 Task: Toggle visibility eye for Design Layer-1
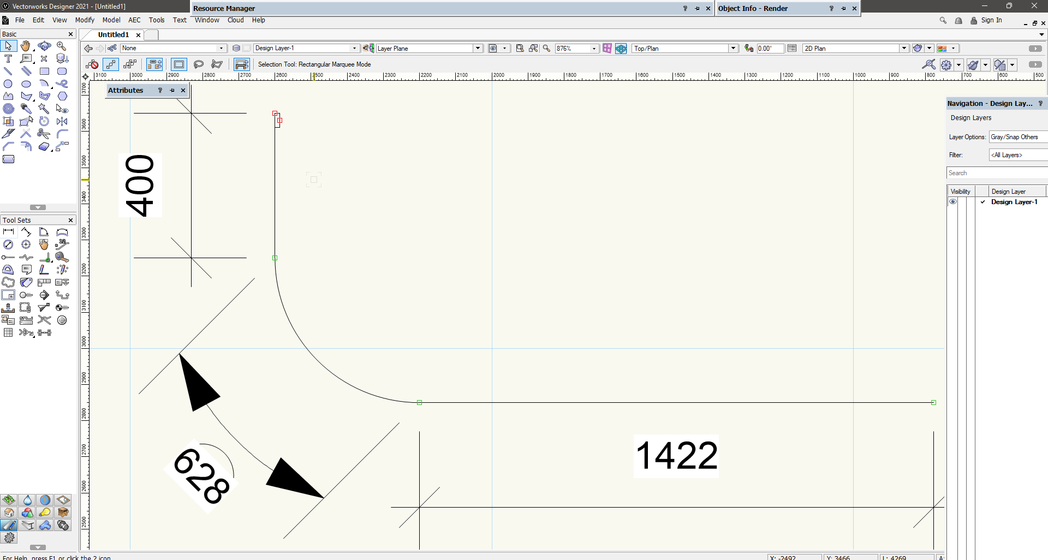click(953, 202)
